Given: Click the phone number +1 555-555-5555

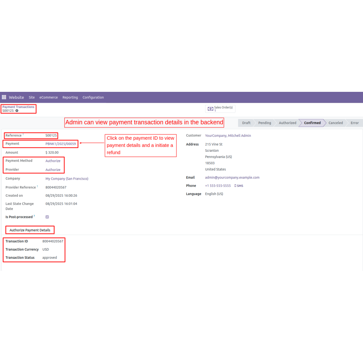Looking at the screenshot, I should tap(218, 186).
